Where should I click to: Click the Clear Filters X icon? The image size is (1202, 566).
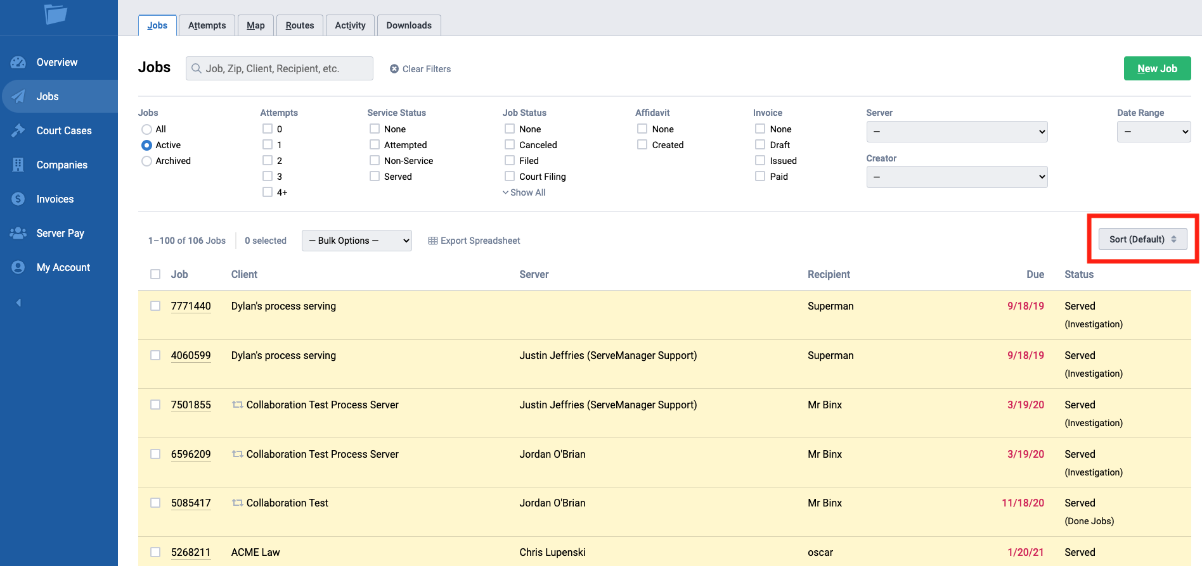point(394,69)
